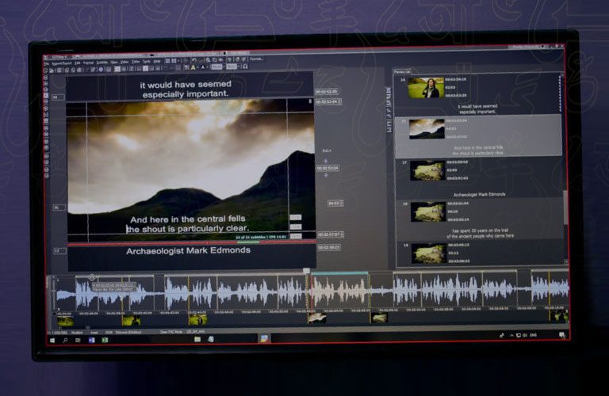
Task: Click in-time field 00:02:53:04 above video
Action: point(327,101)
